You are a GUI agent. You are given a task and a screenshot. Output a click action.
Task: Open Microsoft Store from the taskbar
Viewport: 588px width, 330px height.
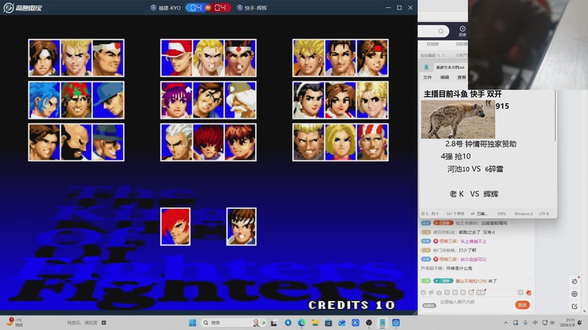tap(329, 323)
